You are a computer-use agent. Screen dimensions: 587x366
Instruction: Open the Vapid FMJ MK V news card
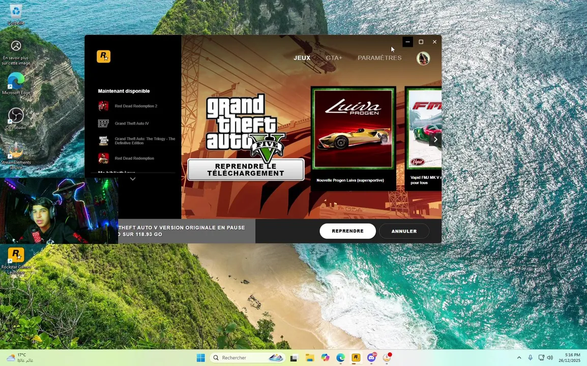pos(424,138)
